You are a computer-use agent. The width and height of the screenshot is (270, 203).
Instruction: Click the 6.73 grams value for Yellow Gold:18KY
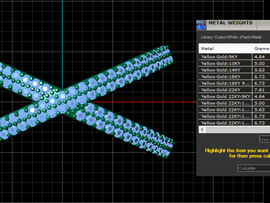tap(259, 77)
